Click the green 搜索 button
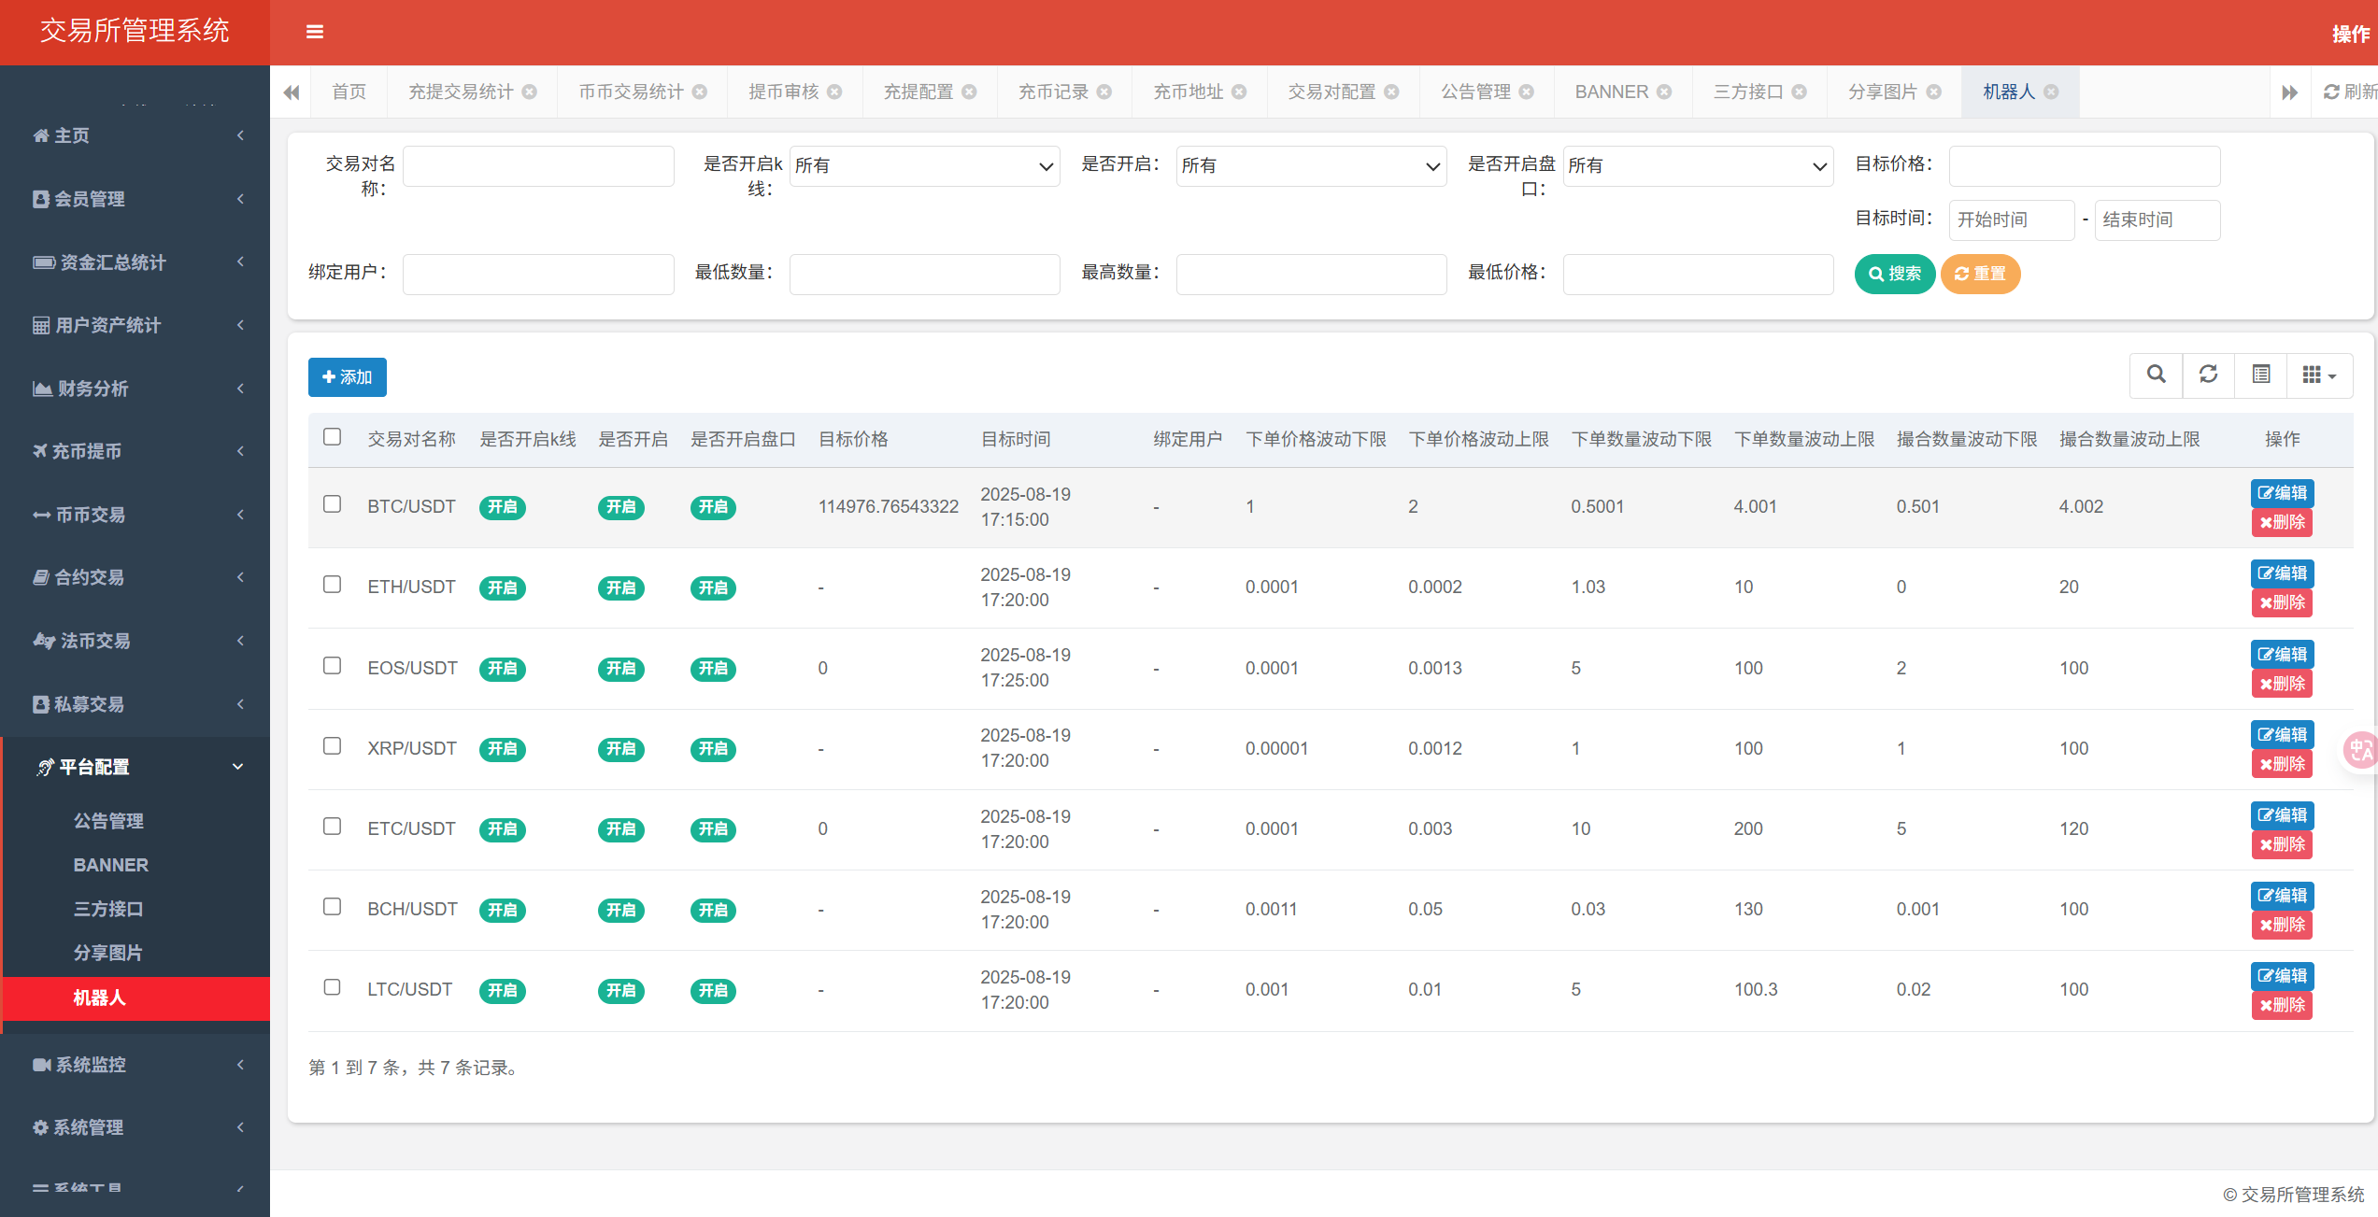Viewport: 2378px width, 1217px height. point(1894,274)
